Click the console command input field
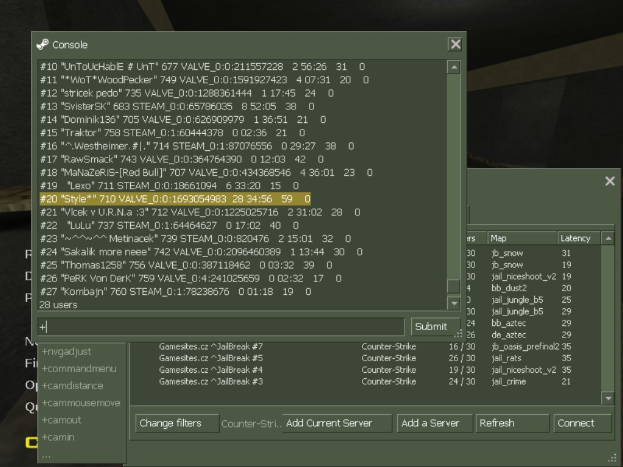The height and width of the screenshot is (467, 623). 221,327
